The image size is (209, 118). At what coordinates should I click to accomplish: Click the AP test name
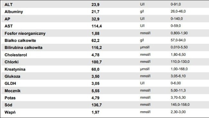[x=7, y=19]
